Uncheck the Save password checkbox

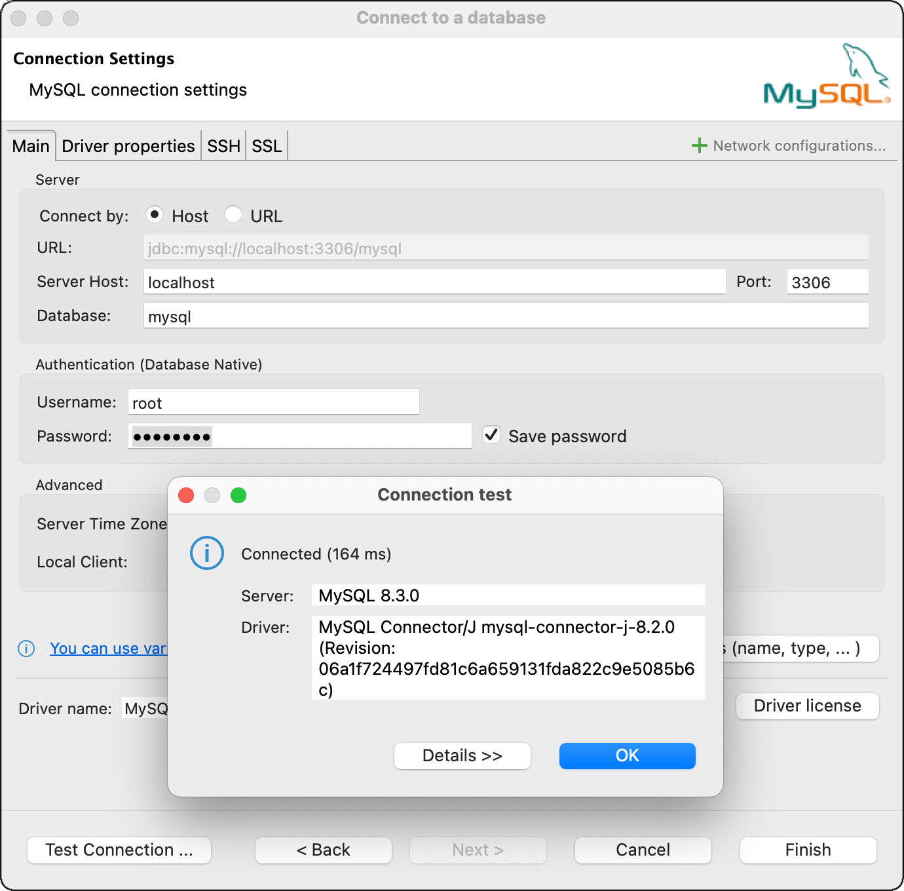491,435
